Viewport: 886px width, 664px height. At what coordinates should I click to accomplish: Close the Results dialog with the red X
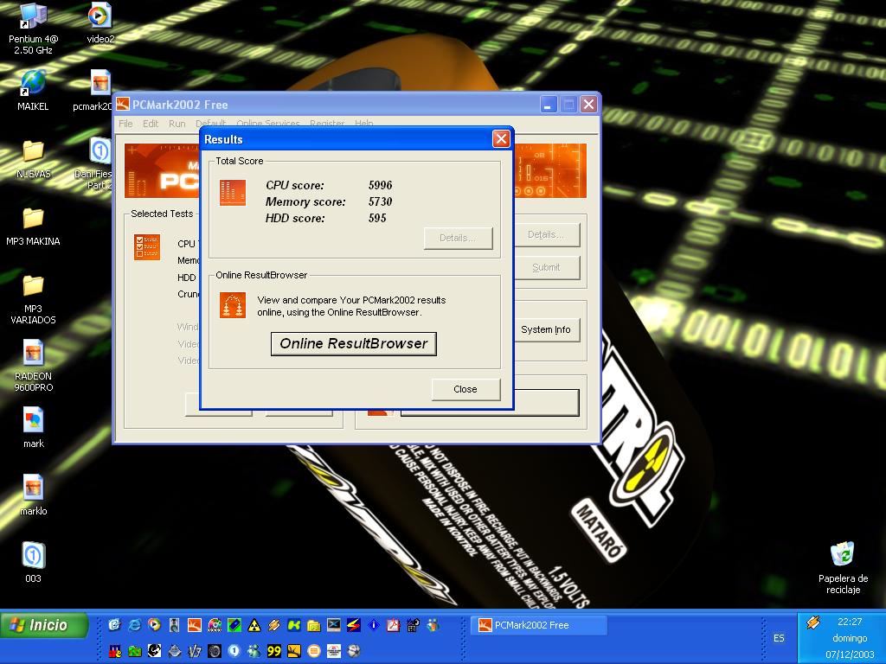tap(501, 139)
